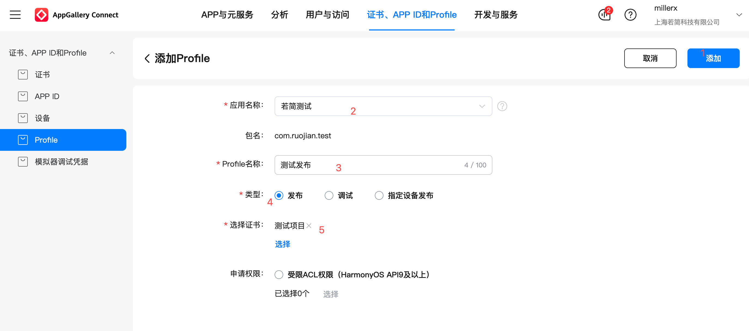
Task: Click the back arrow beside 添加Profile
Action: click(x=147, y=59)
